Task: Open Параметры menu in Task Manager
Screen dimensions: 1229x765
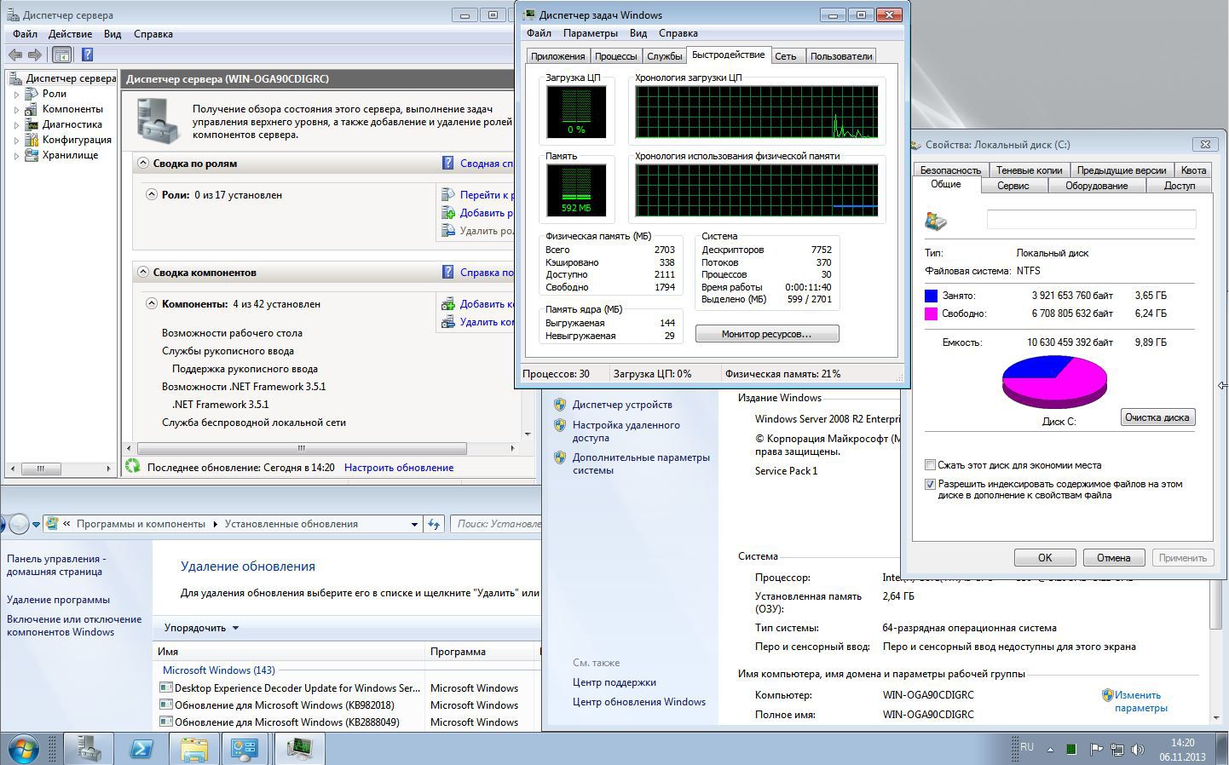Action: pos(590,33)
